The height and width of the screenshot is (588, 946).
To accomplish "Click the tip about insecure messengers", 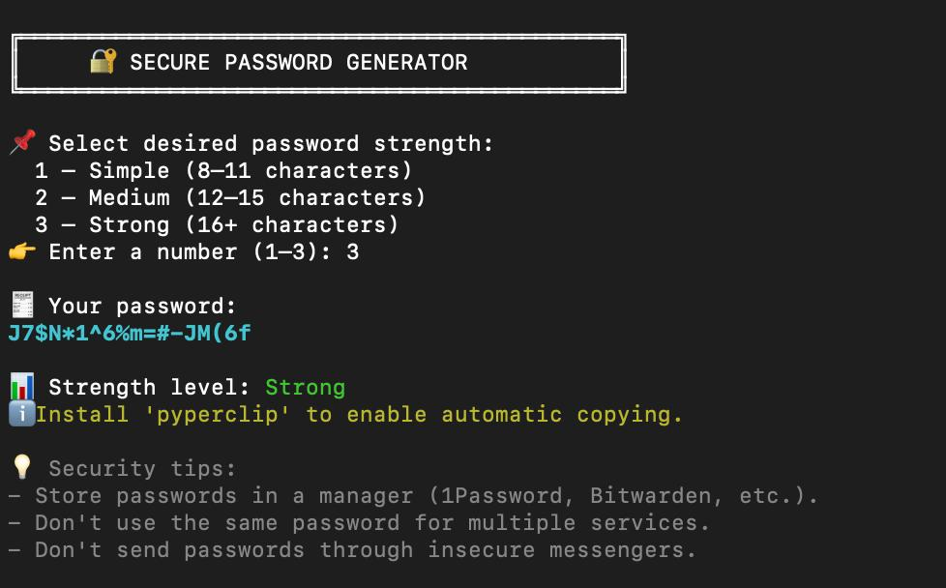I will (352, 550).
